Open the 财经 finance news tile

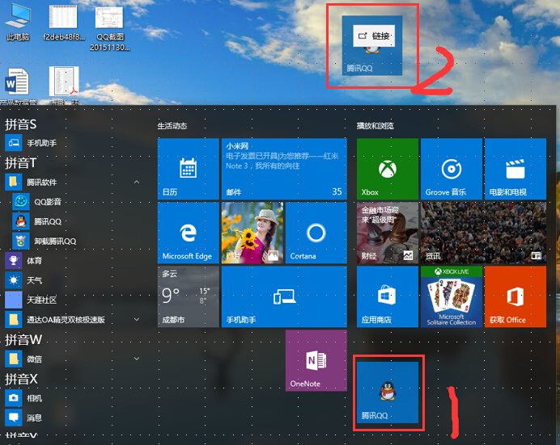(388, 233)
